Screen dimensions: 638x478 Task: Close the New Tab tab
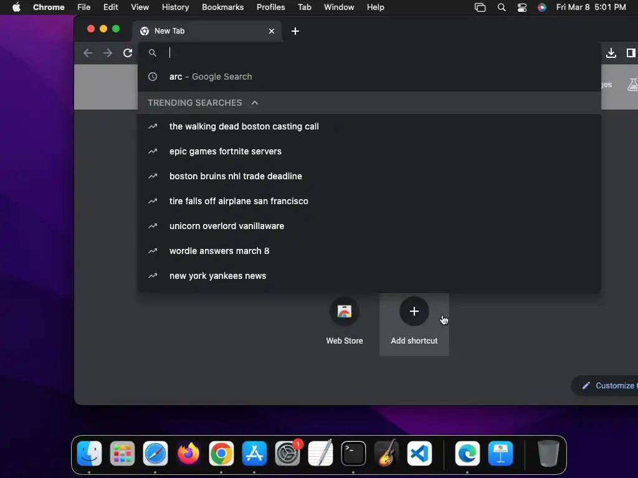[272, 31]
